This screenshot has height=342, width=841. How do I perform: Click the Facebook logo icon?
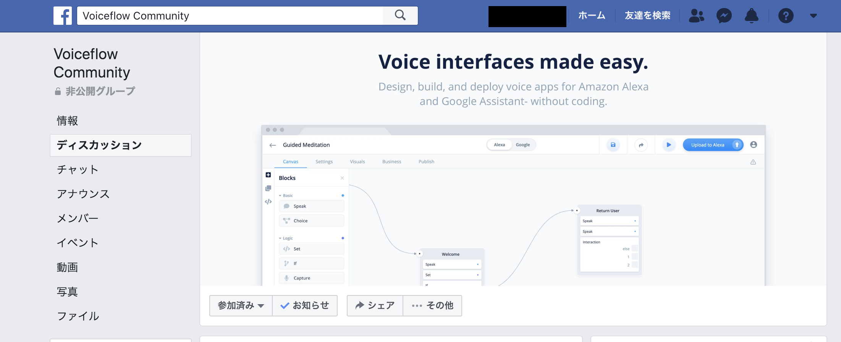pos(63,16)
